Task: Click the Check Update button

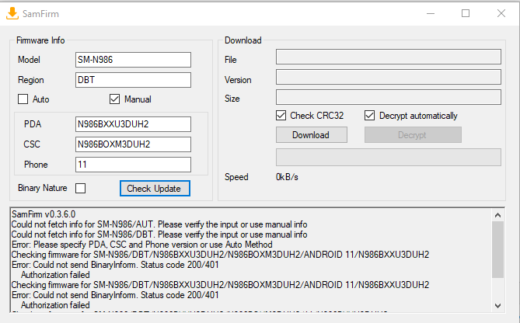Action: point(155,188)
